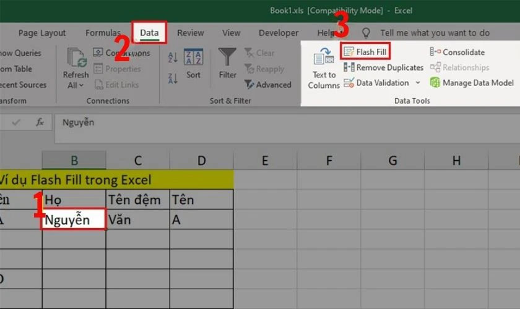Image resolution: width=520 pixels, height=309 pixels.
Task: Open the Manage Data Model icon
Action: (435, 82)
